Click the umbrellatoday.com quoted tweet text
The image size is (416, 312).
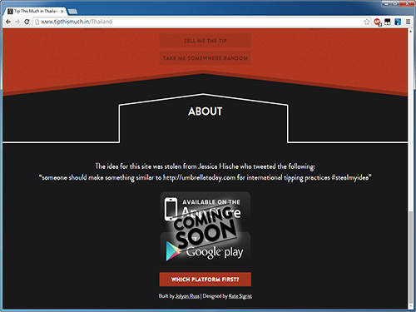(206, 177)
